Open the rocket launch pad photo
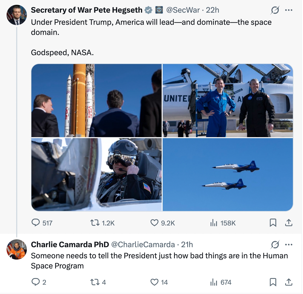This screenshot has width=303, height=294. coord(97,100)
